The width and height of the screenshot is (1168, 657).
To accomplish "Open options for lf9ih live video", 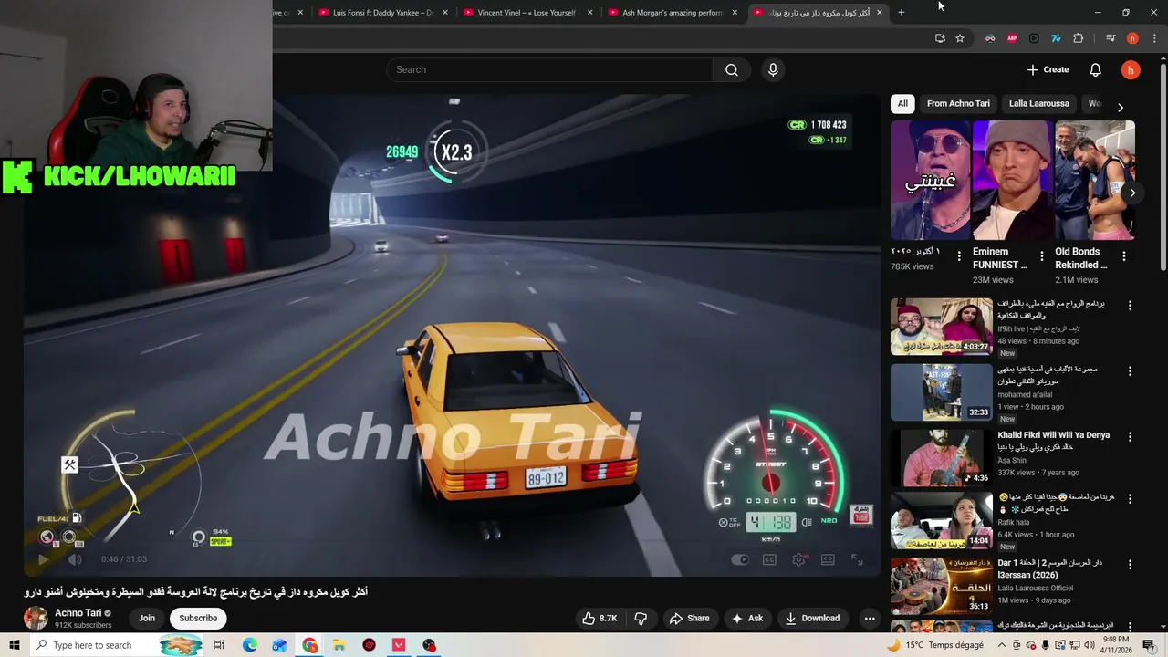I will coord(1130,306).
